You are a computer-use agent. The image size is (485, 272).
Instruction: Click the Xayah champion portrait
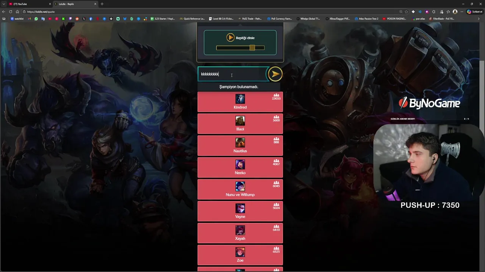click(240, 230)
